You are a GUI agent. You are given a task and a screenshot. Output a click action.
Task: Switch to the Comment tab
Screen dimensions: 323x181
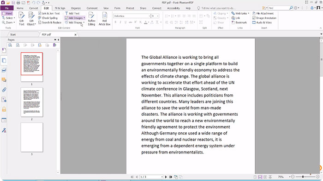(92, 8)
